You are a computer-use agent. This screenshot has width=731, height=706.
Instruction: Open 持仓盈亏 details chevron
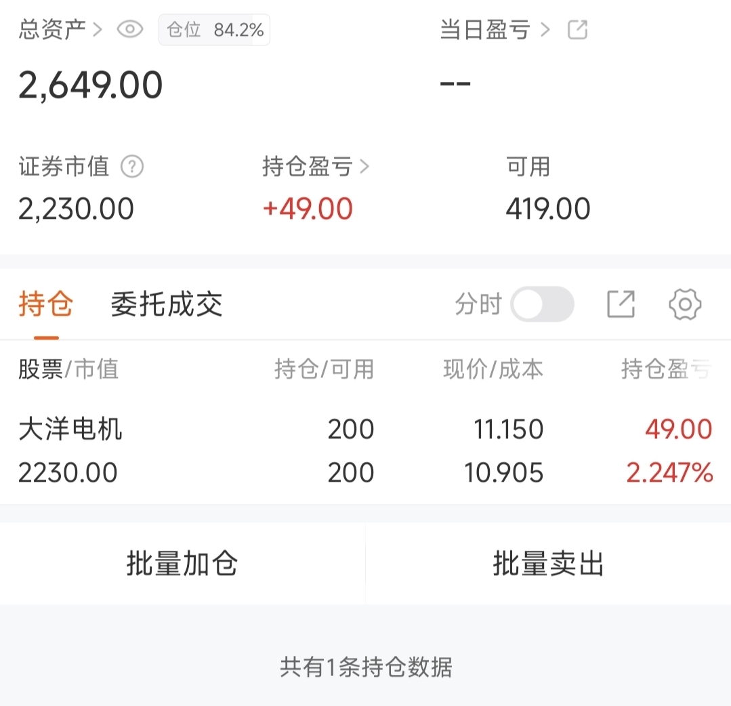pos(364,167)
